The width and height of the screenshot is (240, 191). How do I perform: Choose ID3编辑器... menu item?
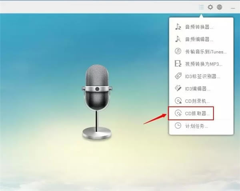point(198,89)
